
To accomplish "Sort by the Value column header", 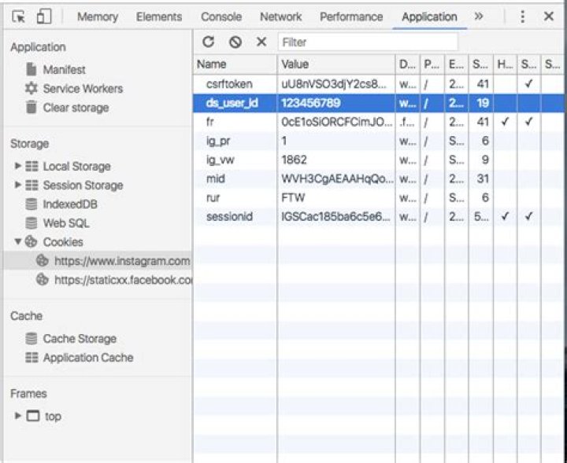I will click(336, 64).
